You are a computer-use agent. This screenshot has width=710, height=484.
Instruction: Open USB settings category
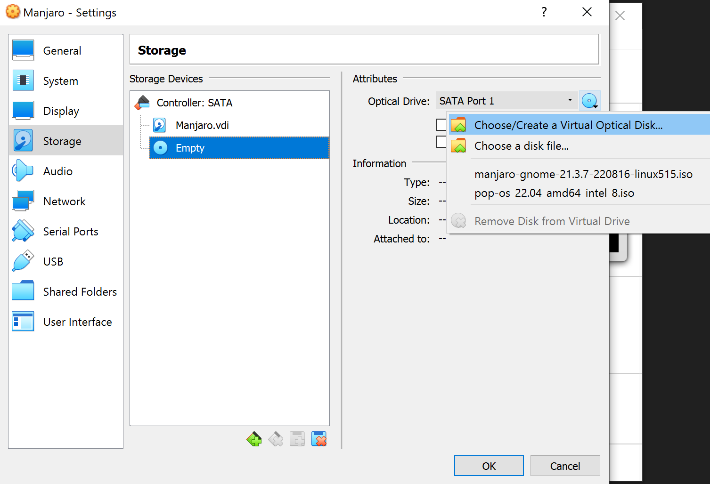coord(65,261)
